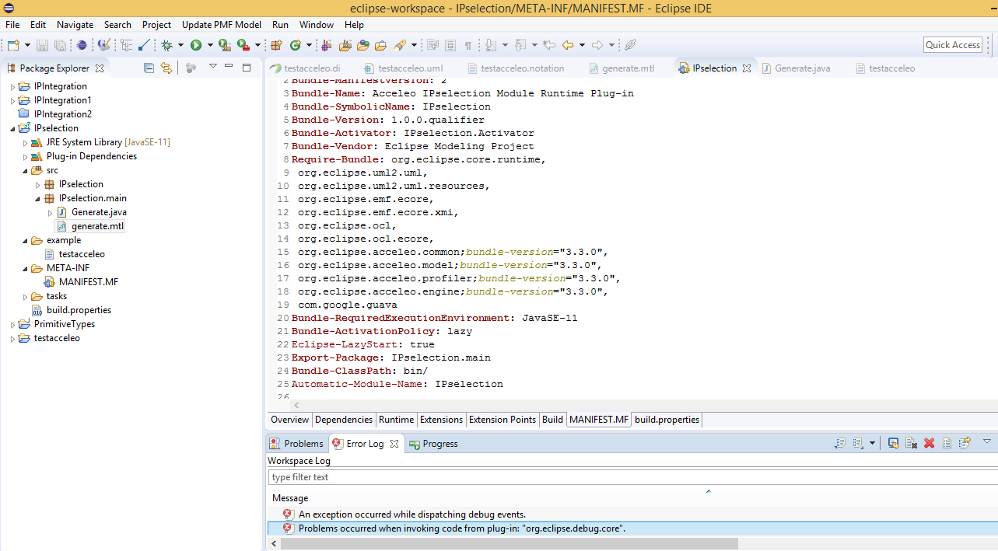Select MANIFEST.MF in Package Explorer
Screen dimensions: 998x551
pyautogui.click(x=88, y=282)
